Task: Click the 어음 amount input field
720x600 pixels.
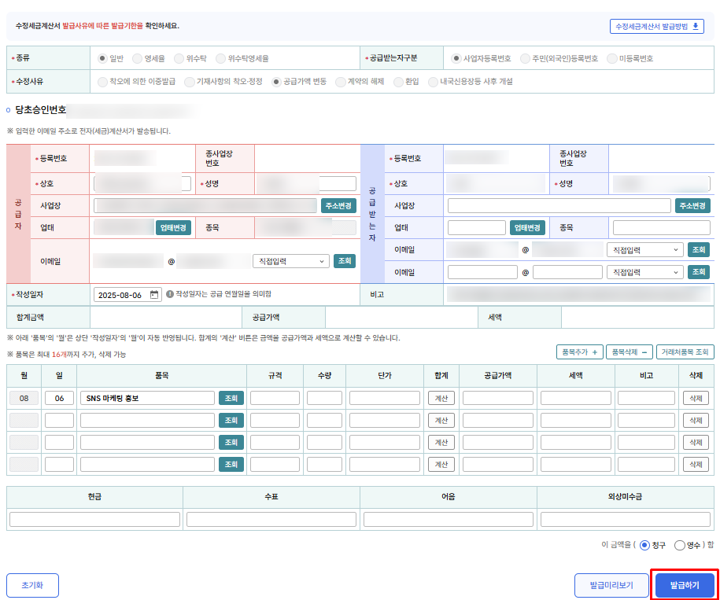Action: click(449, 519)
